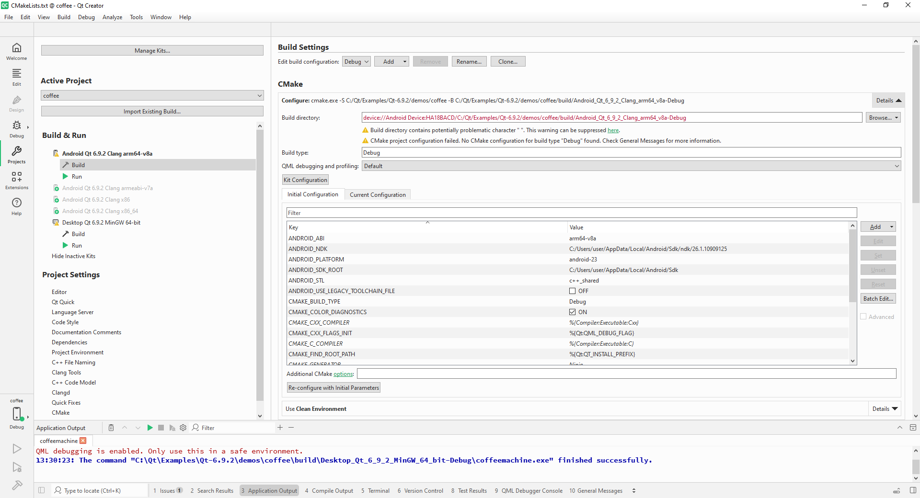This screenshot has width=920, height=498.
Task: Click Re-configure with Initial Parameters
Action: coord(333,388)
